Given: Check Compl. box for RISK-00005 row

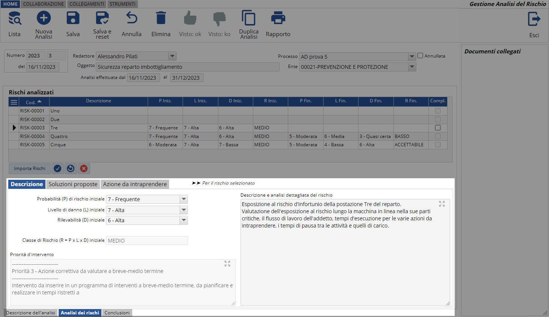Looking at the screenshot, I should (438, 145).
